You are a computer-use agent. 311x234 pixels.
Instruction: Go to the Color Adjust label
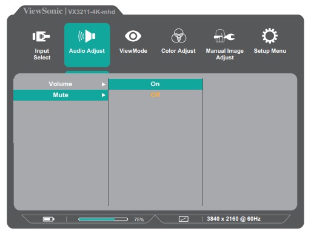tap(178, 51)
